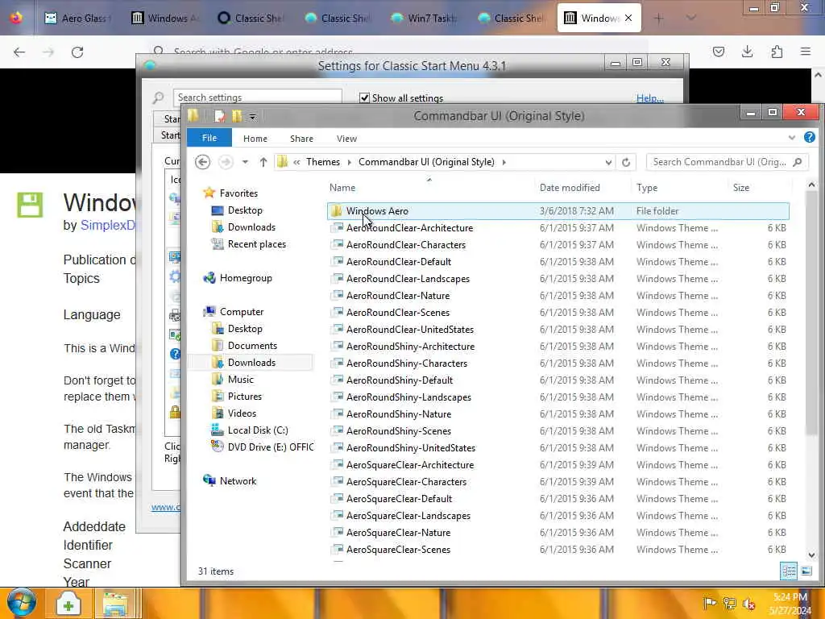Open the Home ribbon tab
825x619 pixels.
(x=255, y=139)
